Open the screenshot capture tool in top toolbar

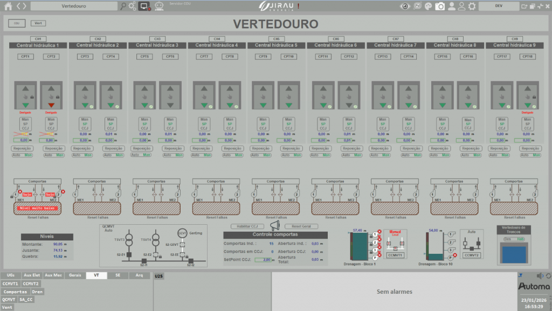(440, 6)
